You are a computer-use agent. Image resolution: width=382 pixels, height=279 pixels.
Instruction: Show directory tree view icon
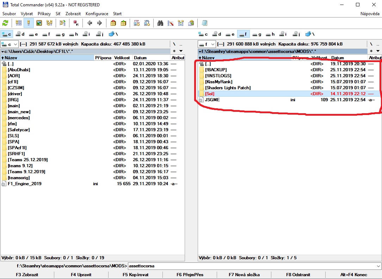pos(49,23)
